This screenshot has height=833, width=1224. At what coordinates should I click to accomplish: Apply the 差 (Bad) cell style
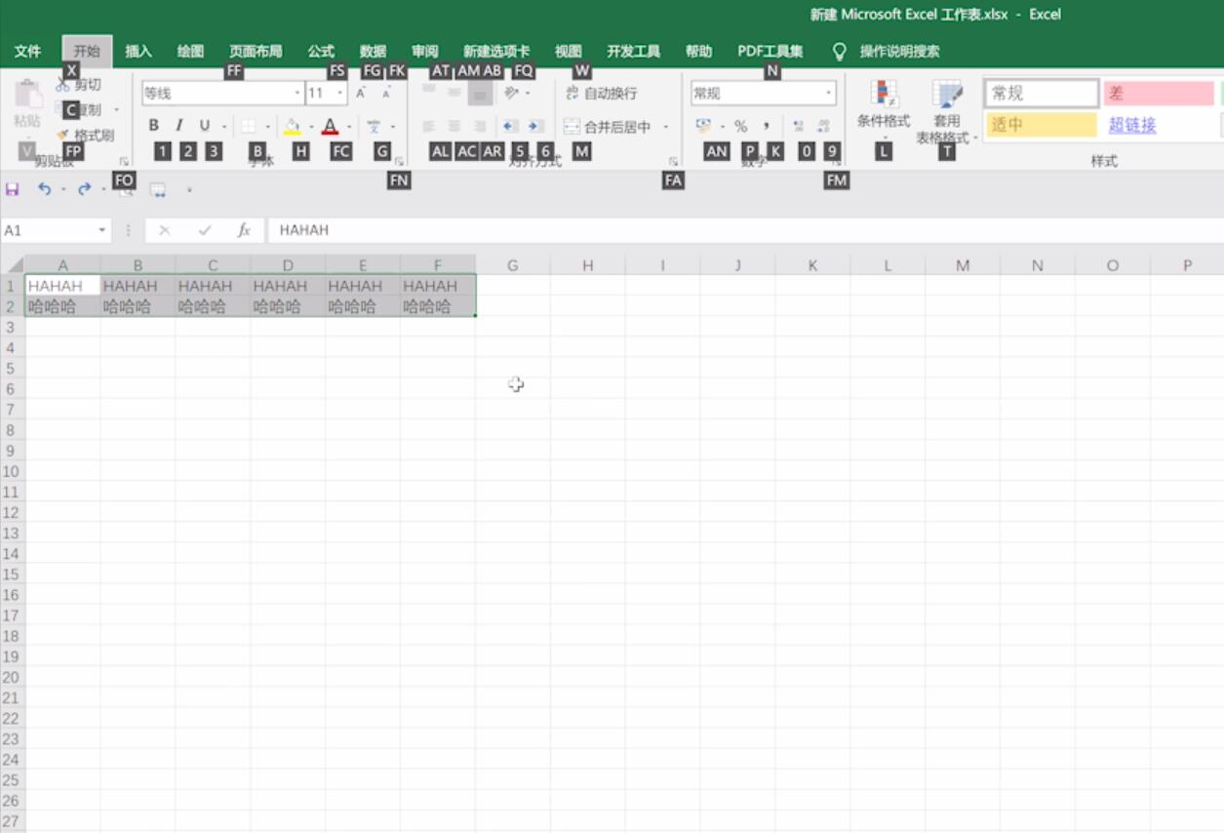pos(1159,94)
